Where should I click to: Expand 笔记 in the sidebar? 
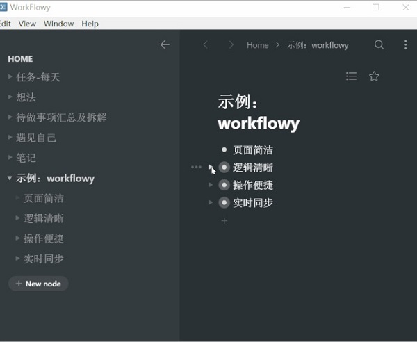(x=10, y=157)
